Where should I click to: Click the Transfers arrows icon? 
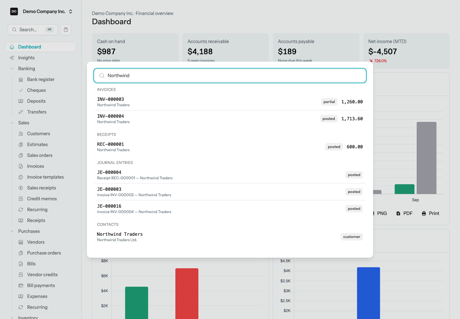(21, 112)
